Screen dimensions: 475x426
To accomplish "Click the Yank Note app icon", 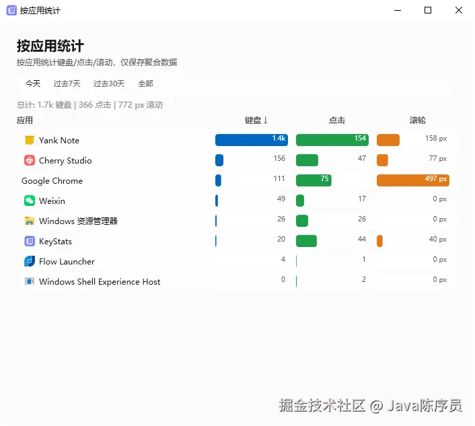I will click(30, 140).
